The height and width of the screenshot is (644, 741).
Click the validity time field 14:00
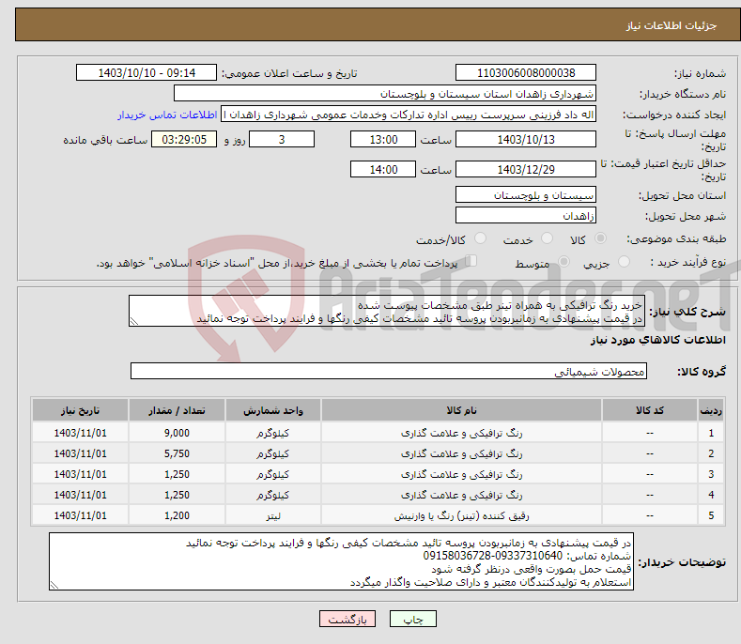pos(383,169)
